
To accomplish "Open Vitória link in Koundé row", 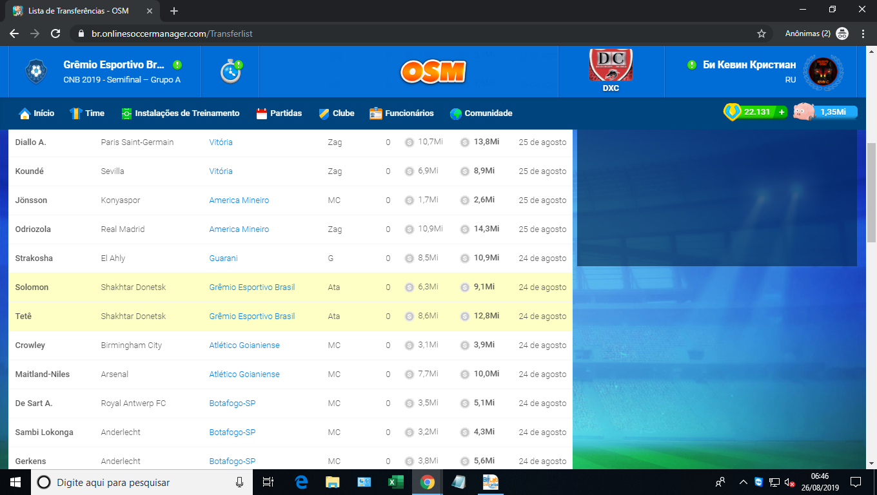I will [x=221, y=171].
